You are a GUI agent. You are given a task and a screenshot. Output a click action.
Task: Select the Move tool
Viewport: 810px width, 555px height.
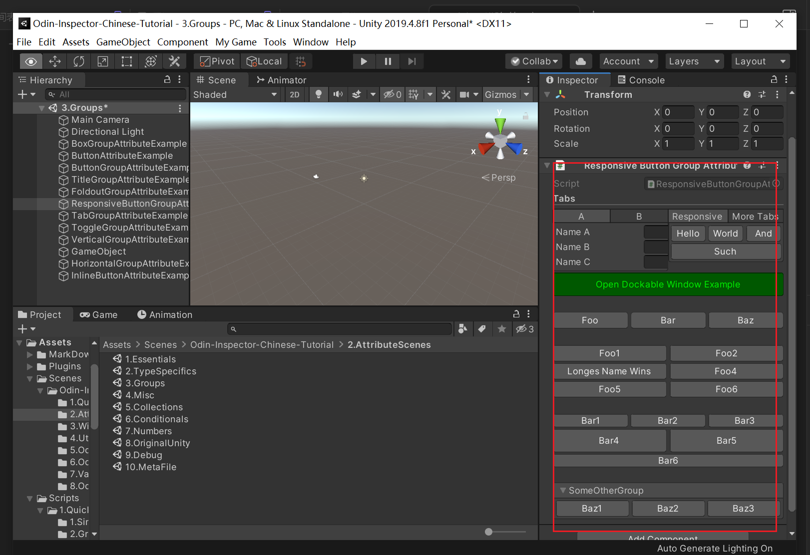[x=55, y=61]
